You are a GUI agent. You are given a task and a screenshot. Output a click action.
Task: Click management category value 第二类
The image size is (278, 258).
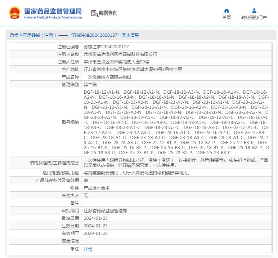90,84
